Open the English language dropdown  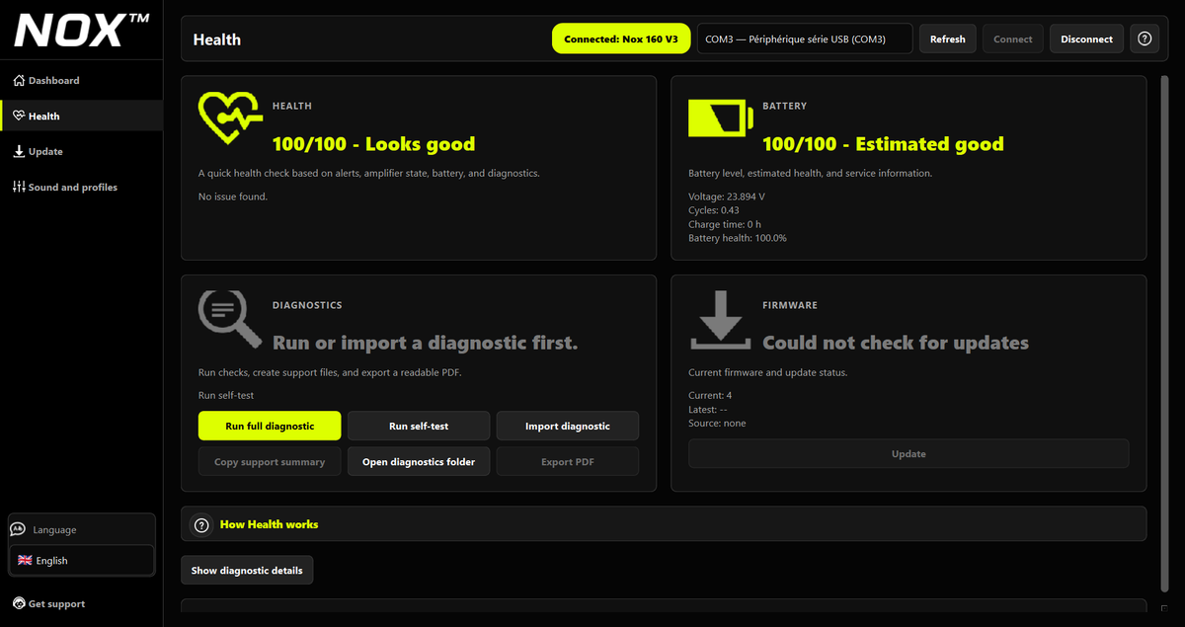coord(81,560)
